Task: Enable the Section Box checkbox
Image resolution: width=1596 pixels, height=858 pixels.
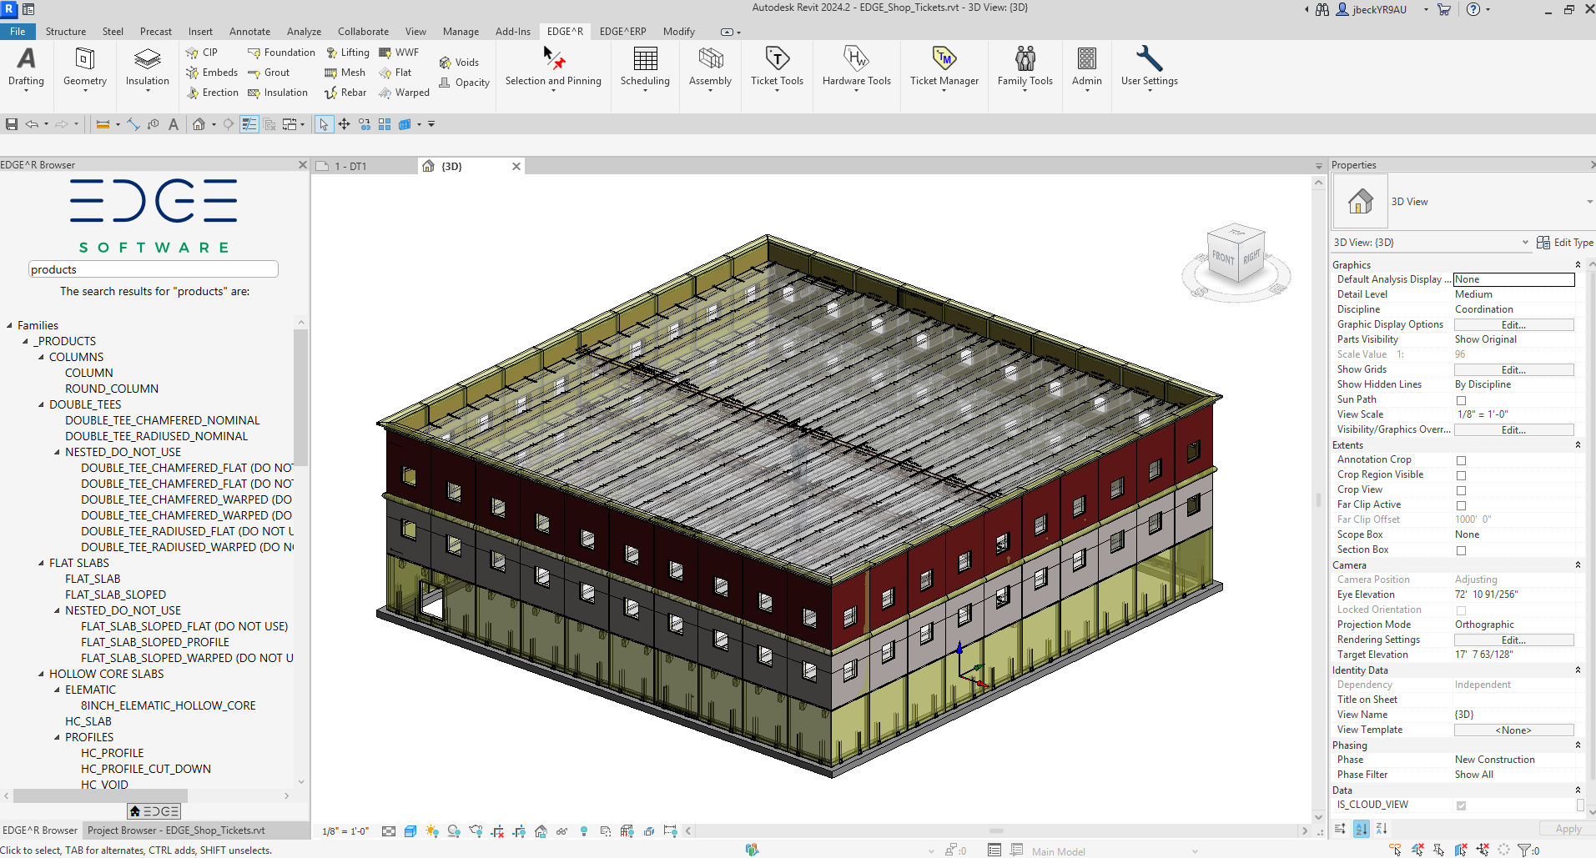Action: (1461, 550)
